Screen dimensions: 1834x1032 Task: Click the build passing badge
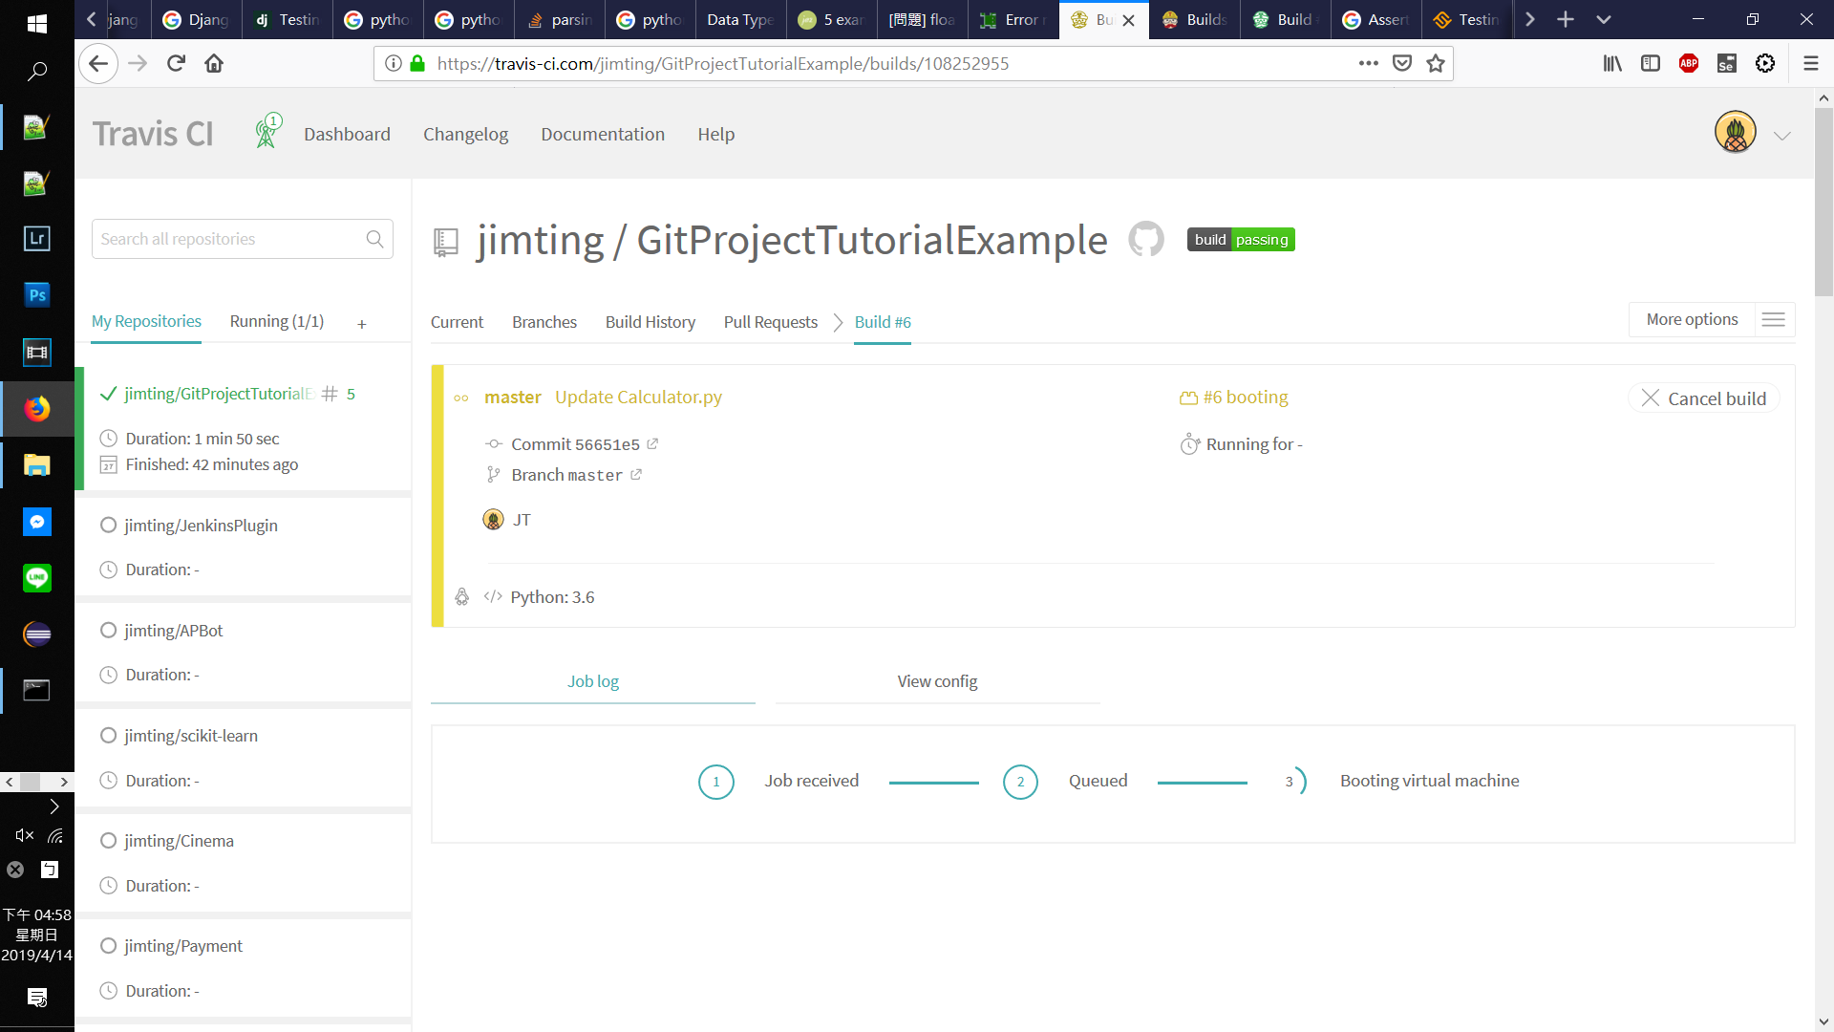click(x=1240, y=240)
